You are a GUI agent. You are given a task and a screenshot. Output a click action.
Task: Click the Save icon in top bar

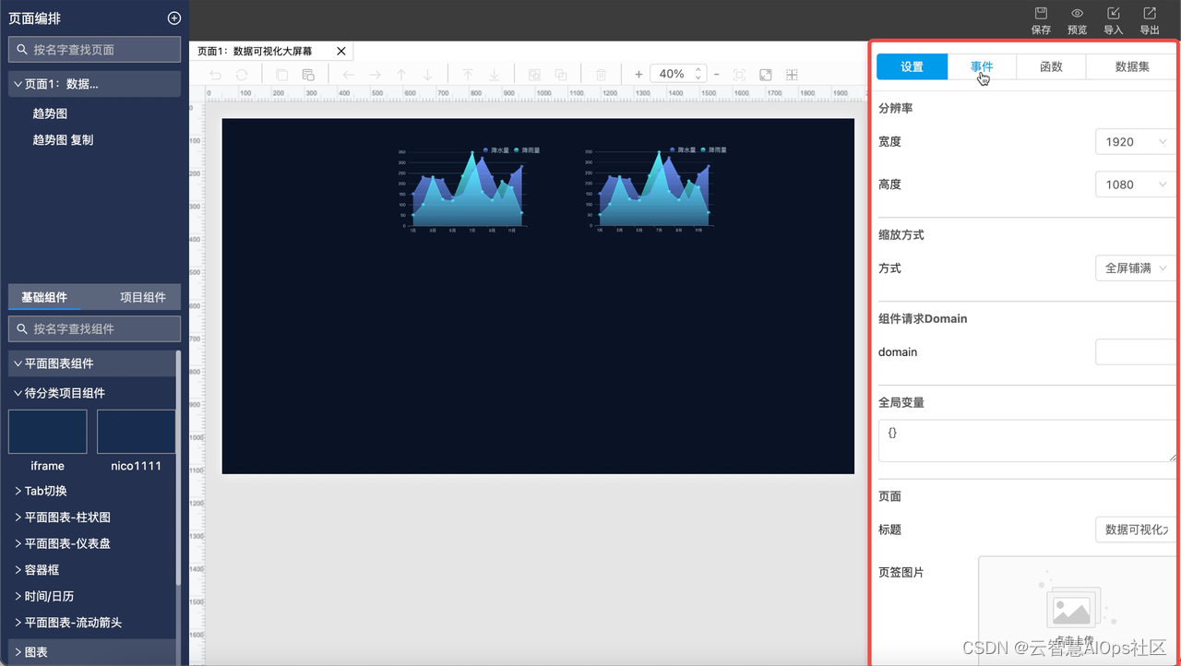1041,13
